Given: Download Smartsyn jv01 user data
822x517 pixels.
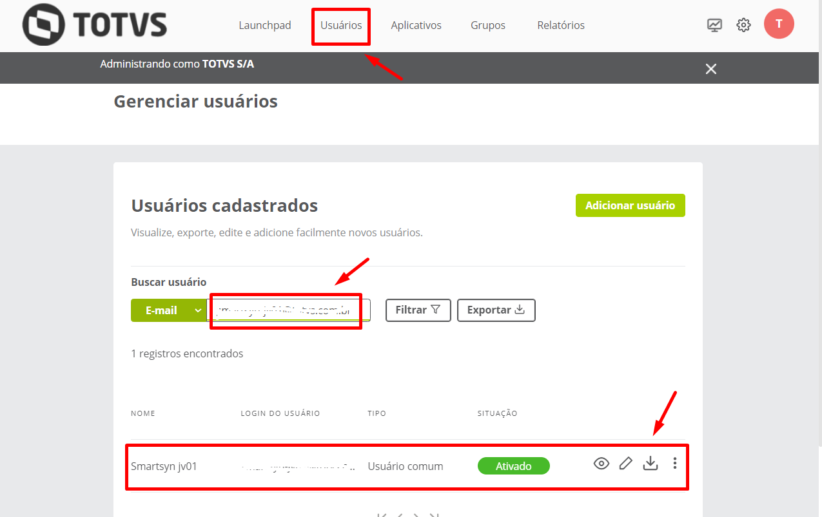Looking at the screenshot, I should pyautogui.click(x=651, y=463).
